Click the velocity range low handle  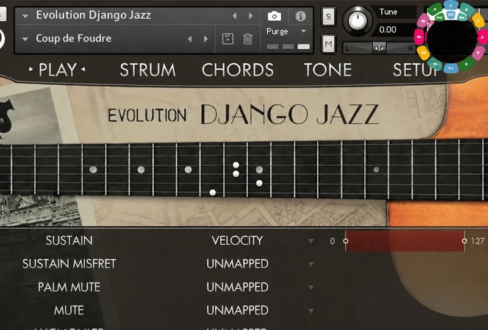tap(345, 241)
